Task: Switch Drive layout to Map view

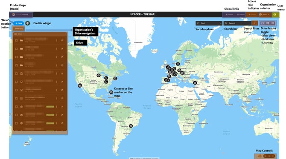Action: [x=263, y=23]
